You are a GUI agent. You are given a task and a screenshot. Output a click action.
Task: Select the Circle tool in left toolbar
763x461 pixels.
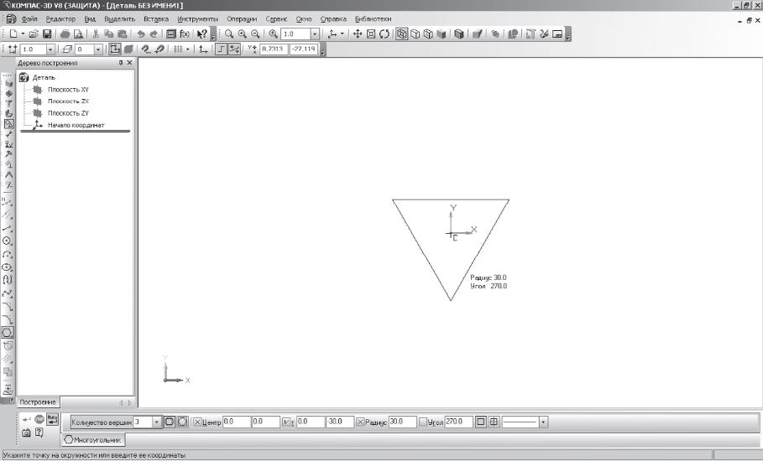tap(8, 241)
